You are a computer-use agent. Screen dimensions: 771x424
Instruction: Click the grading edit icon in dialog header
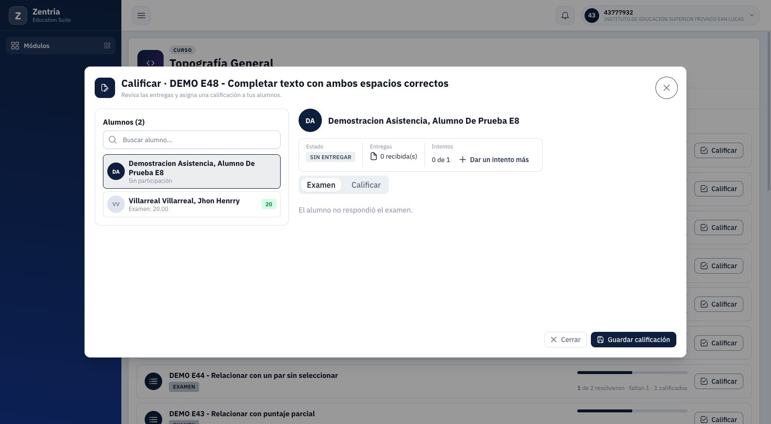[x=105, y=88]
